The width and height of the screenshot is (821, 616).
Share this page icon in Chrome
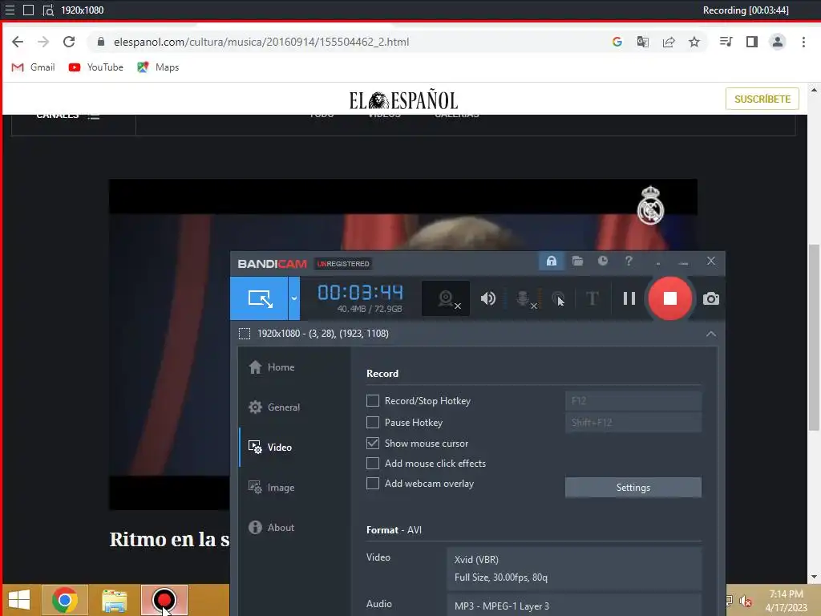pos(669,42)
